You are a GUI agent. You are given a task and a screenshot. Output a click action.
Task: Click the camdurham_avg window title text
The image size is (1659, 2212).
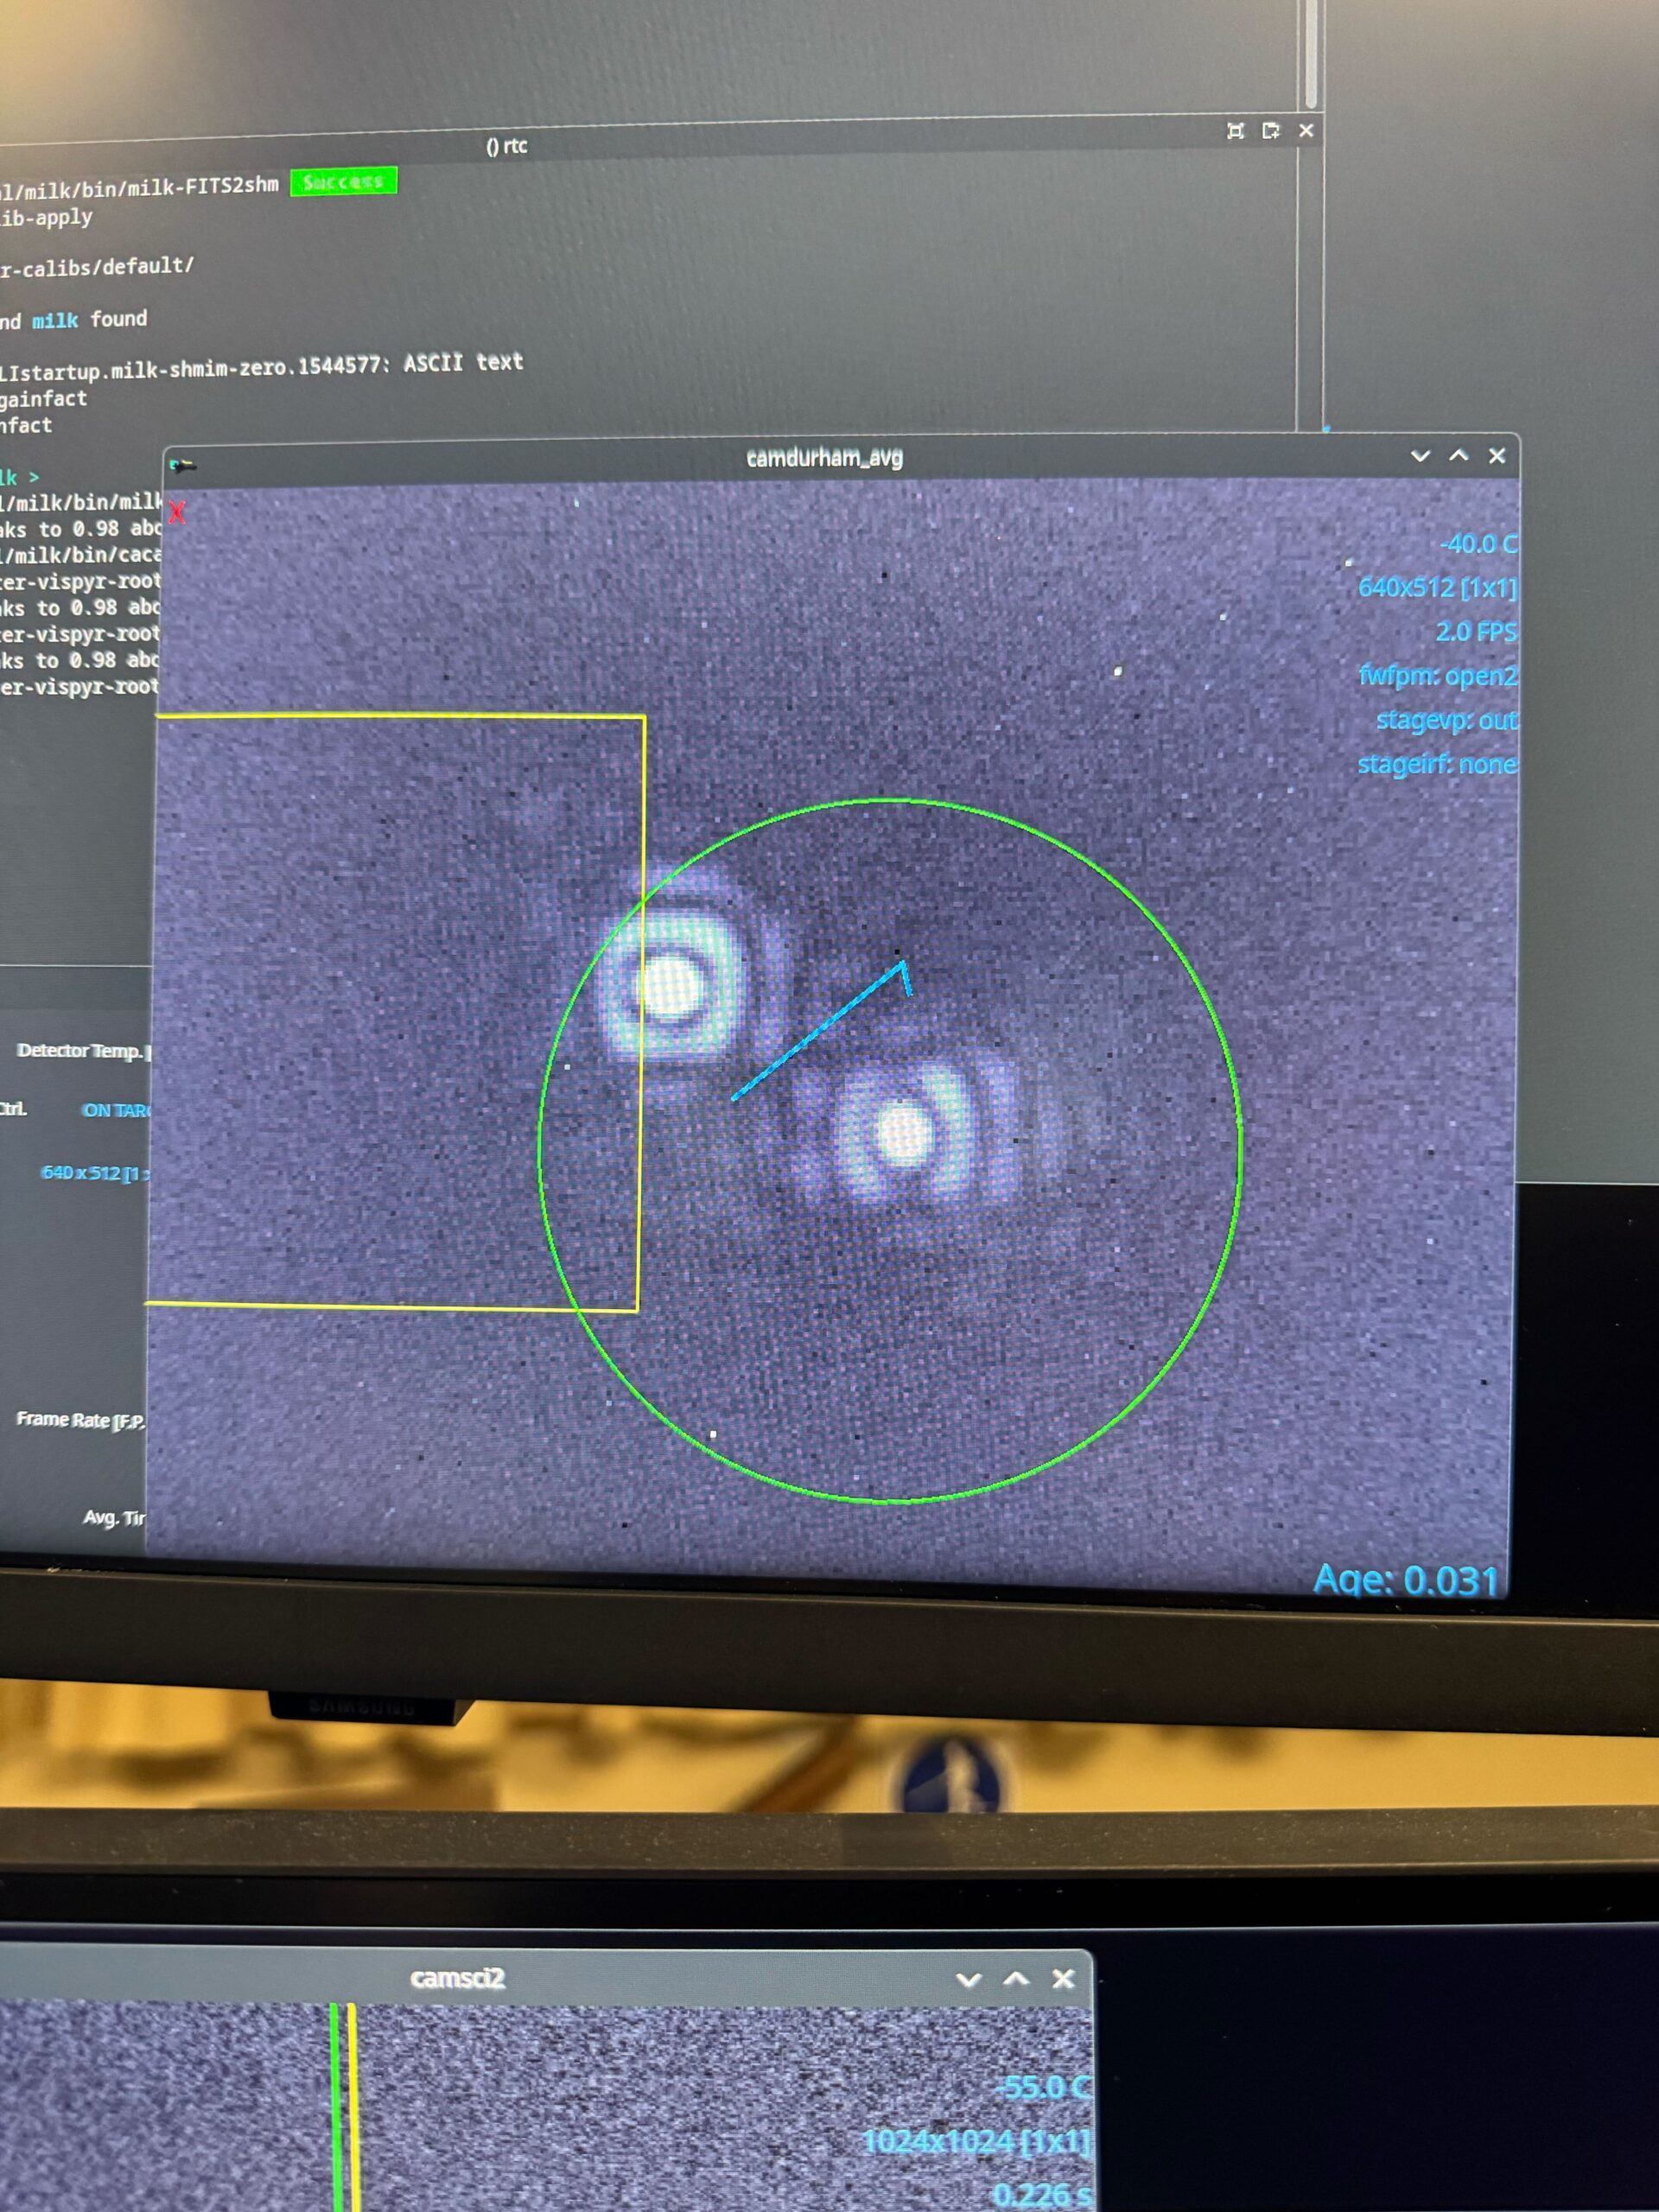[x=824, y=458]
